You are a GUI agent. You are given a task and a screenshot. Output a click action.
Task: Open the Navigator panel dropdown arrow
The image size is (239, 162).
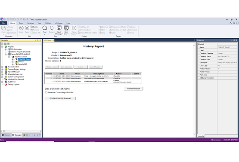35,40
